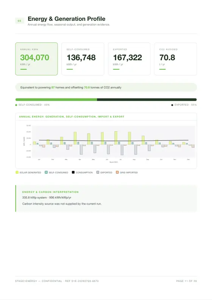The width and height of the screenshot is (212, 300).
Task: Click the 'Energy & Carbon Interpretation' heading
Action: tap(50, 192)
